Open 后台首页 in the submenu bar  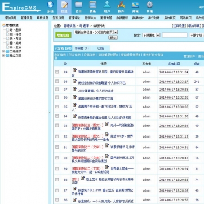point(170,18)
